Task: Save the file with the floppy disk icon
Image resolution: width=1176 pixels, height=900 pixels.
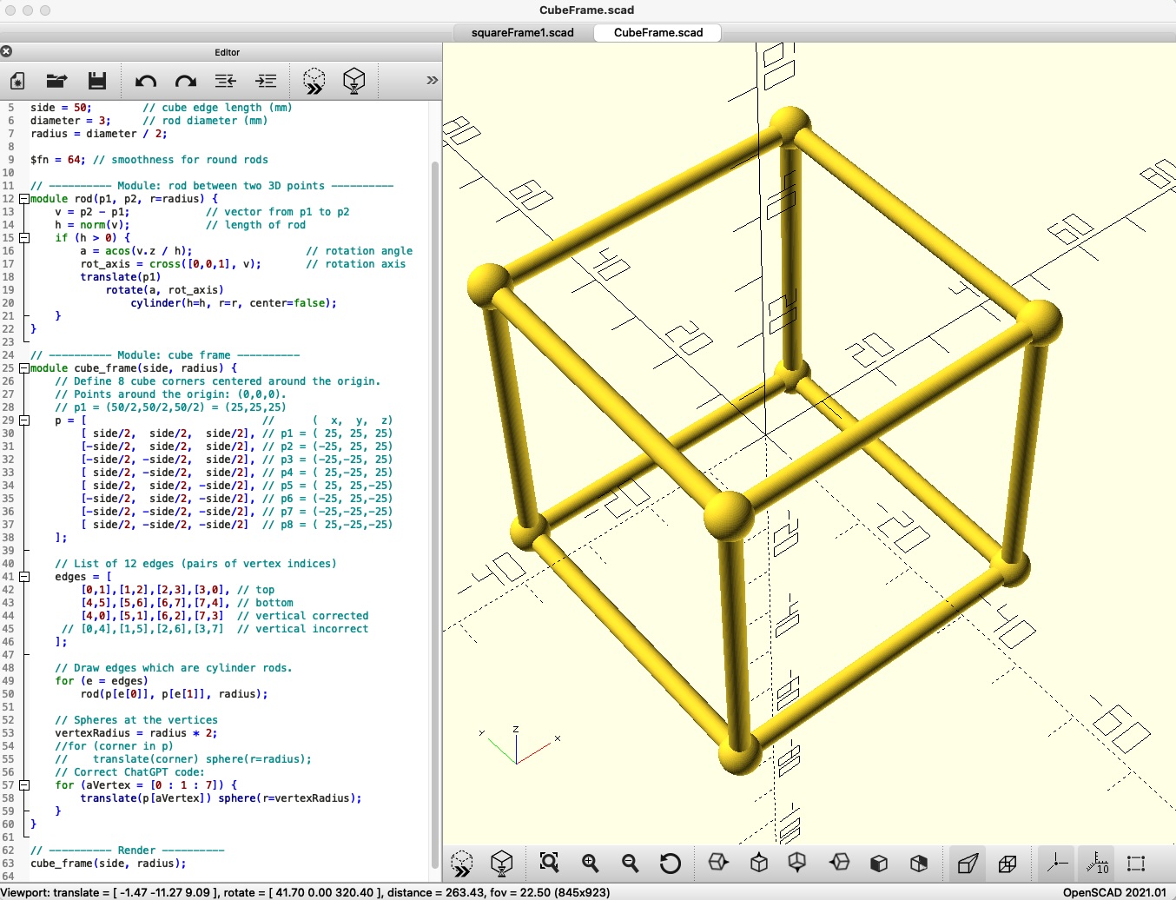Action: click(x=97, y=81)
